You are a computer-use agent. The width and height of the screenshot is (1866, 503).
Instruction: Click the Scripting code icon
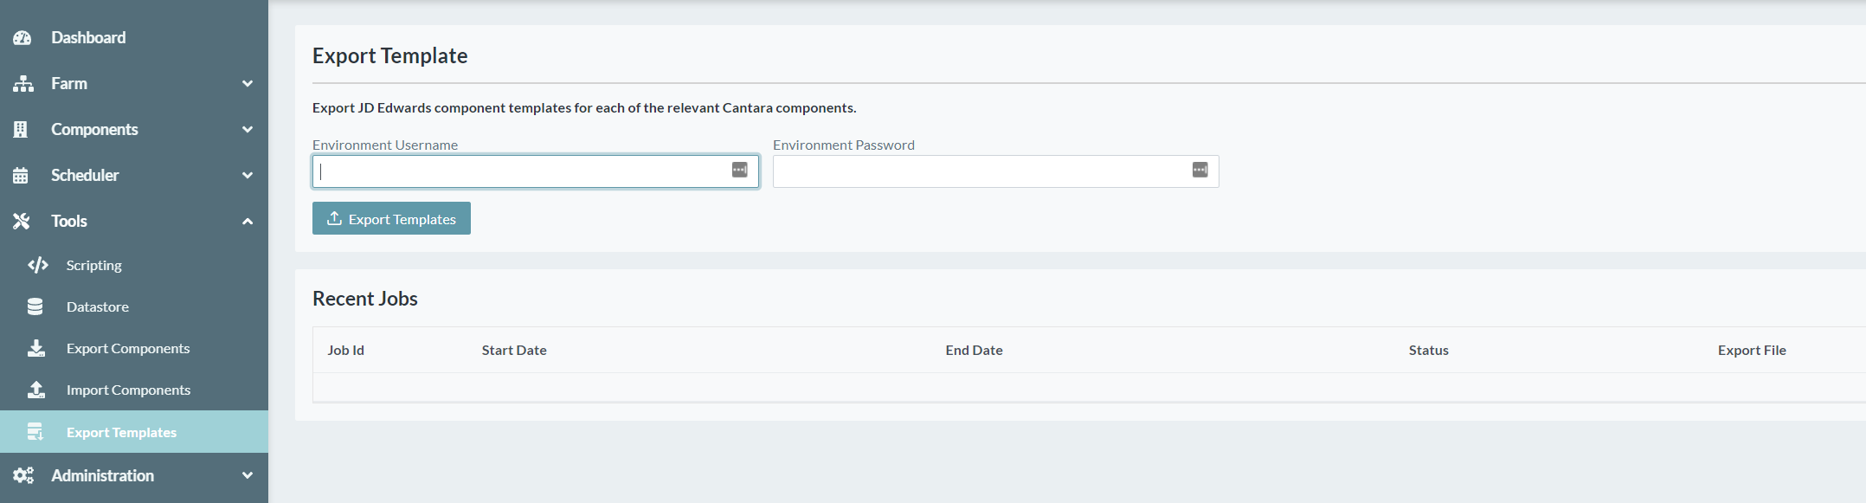(37, 265)
